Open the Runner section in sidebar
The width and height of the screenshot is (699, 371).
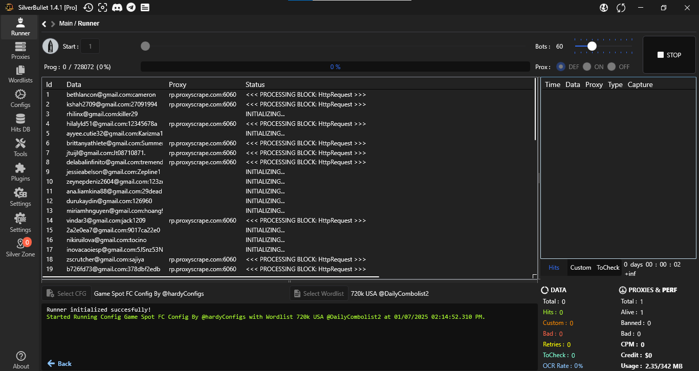20,27
